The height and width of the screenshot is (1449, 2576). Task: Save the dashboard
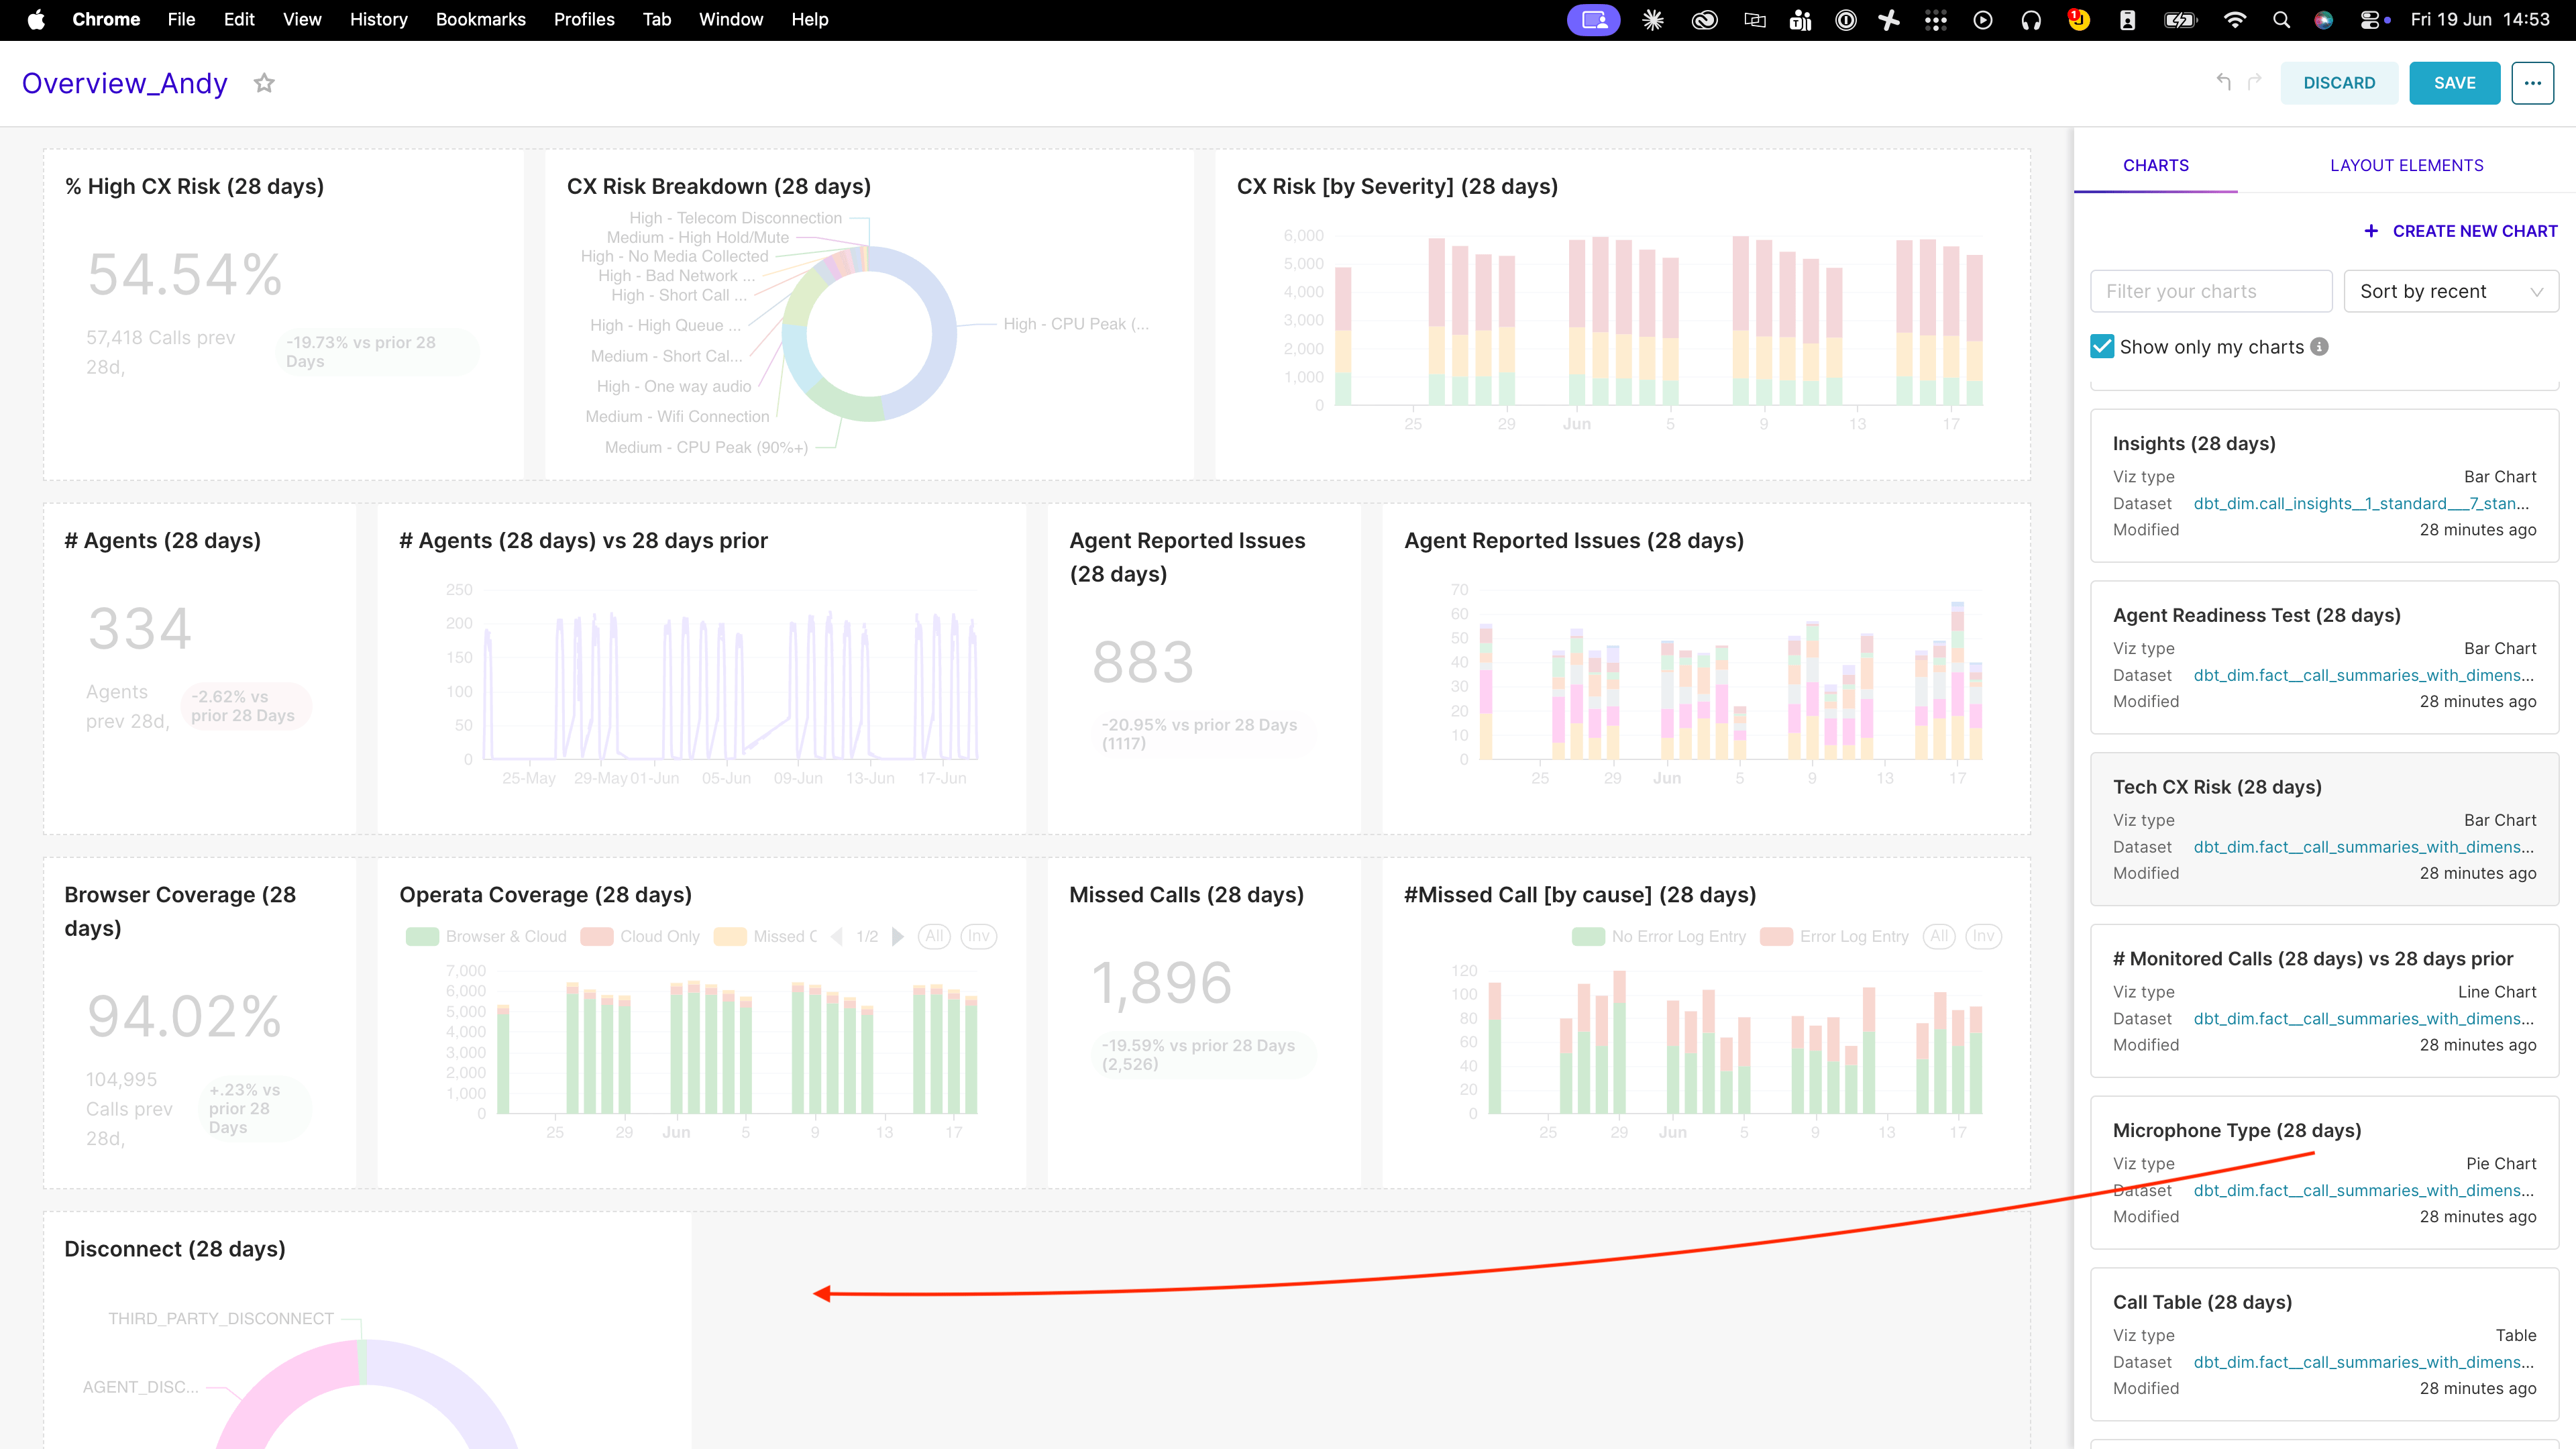(x=2454, y=83)
